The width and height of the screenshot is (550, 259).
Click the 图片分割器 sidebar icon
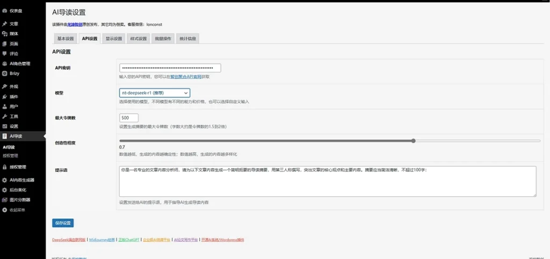(x=5, y=199)
